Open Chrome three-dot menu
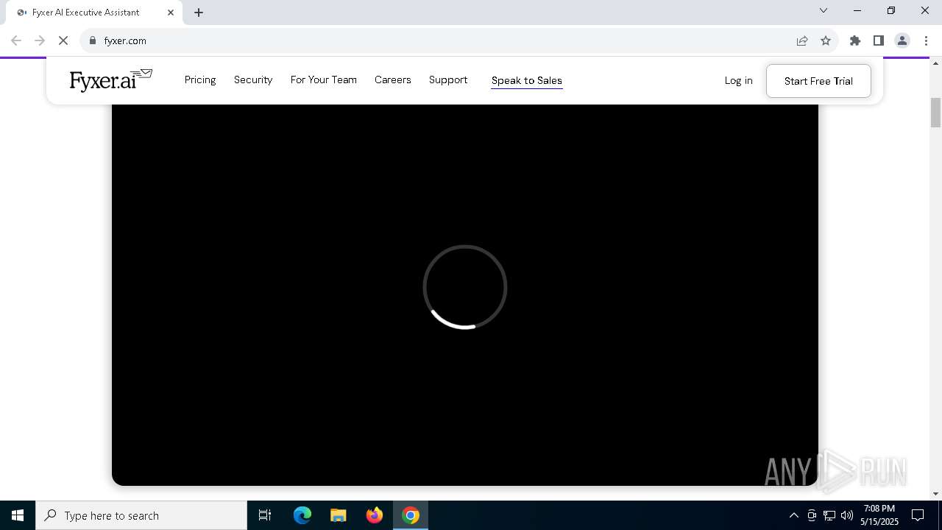This screenshot has height=530, width=942. (x=926, y=41)
